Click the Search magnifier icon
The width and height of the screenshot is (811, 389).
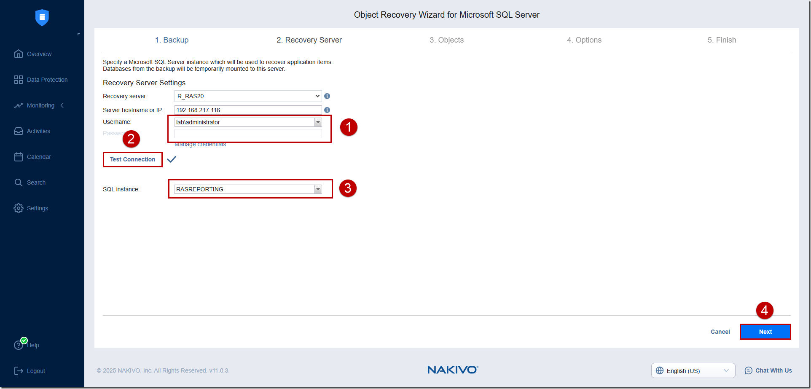(19, 182)
